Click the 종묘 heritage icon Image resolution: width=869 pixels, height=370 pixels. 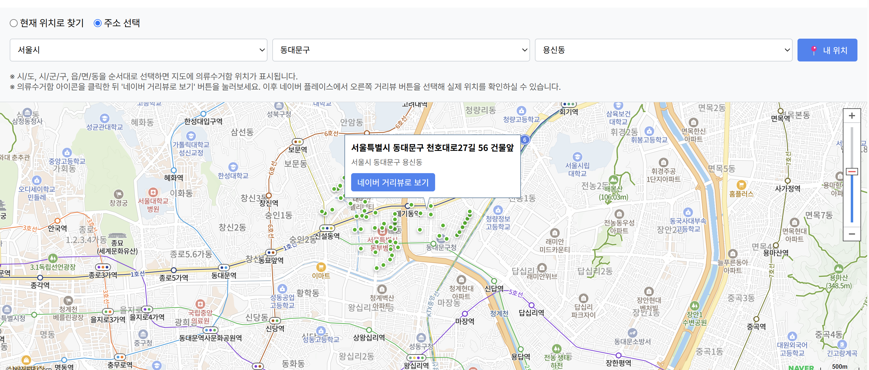[117, 236]
